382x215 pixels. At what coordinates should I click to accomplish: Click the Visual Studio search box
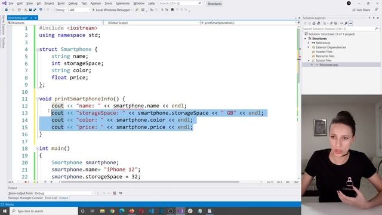point(180,4)
